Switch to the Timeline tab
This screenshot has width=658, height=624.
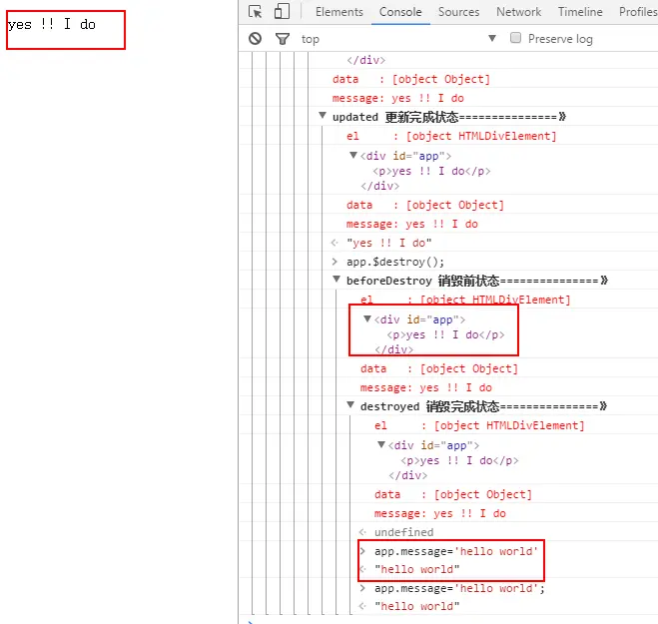click(580, 12)
